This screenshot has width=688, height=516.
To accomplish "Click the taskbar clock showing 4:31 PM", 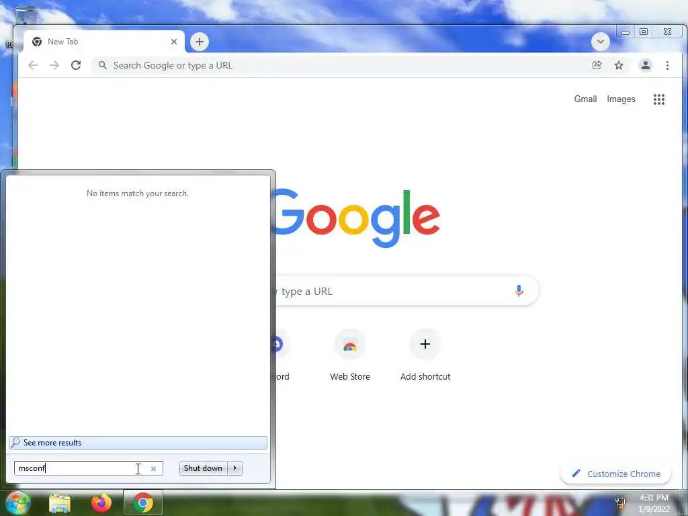I will (654, 503).
